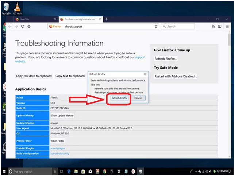Open the Firefox hamburger menu
235x176 pixels.
coord(227,26)
